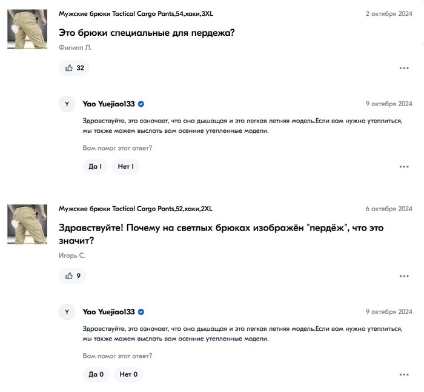424x392 pixels.
Task: Like the question from Филипп Л.
Action: 74,68
